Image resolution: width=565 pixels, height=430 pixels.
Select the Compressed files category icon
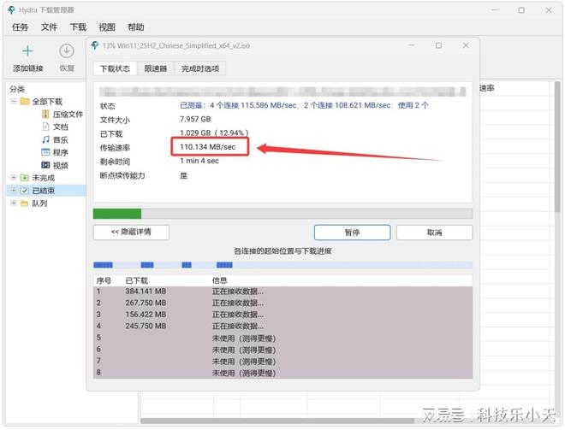pos(45,115)
